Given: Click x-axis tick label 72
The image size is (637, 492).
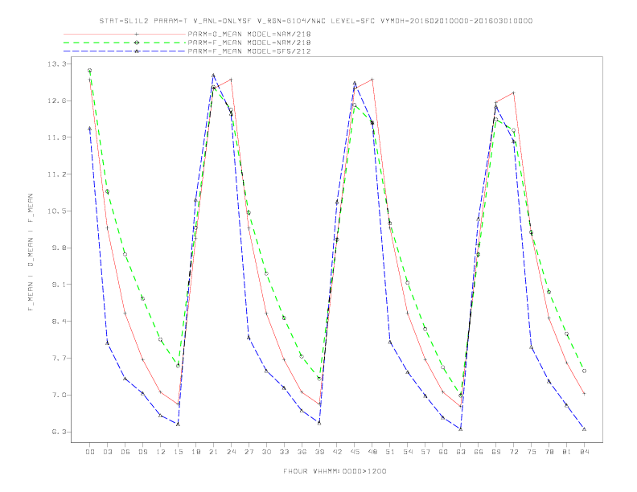Looking at the screenshot, I should tap(514, 452).
